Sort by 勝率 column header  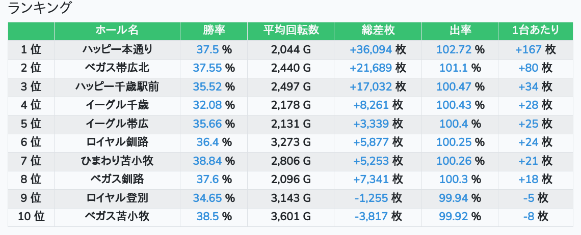pos(214,31)
